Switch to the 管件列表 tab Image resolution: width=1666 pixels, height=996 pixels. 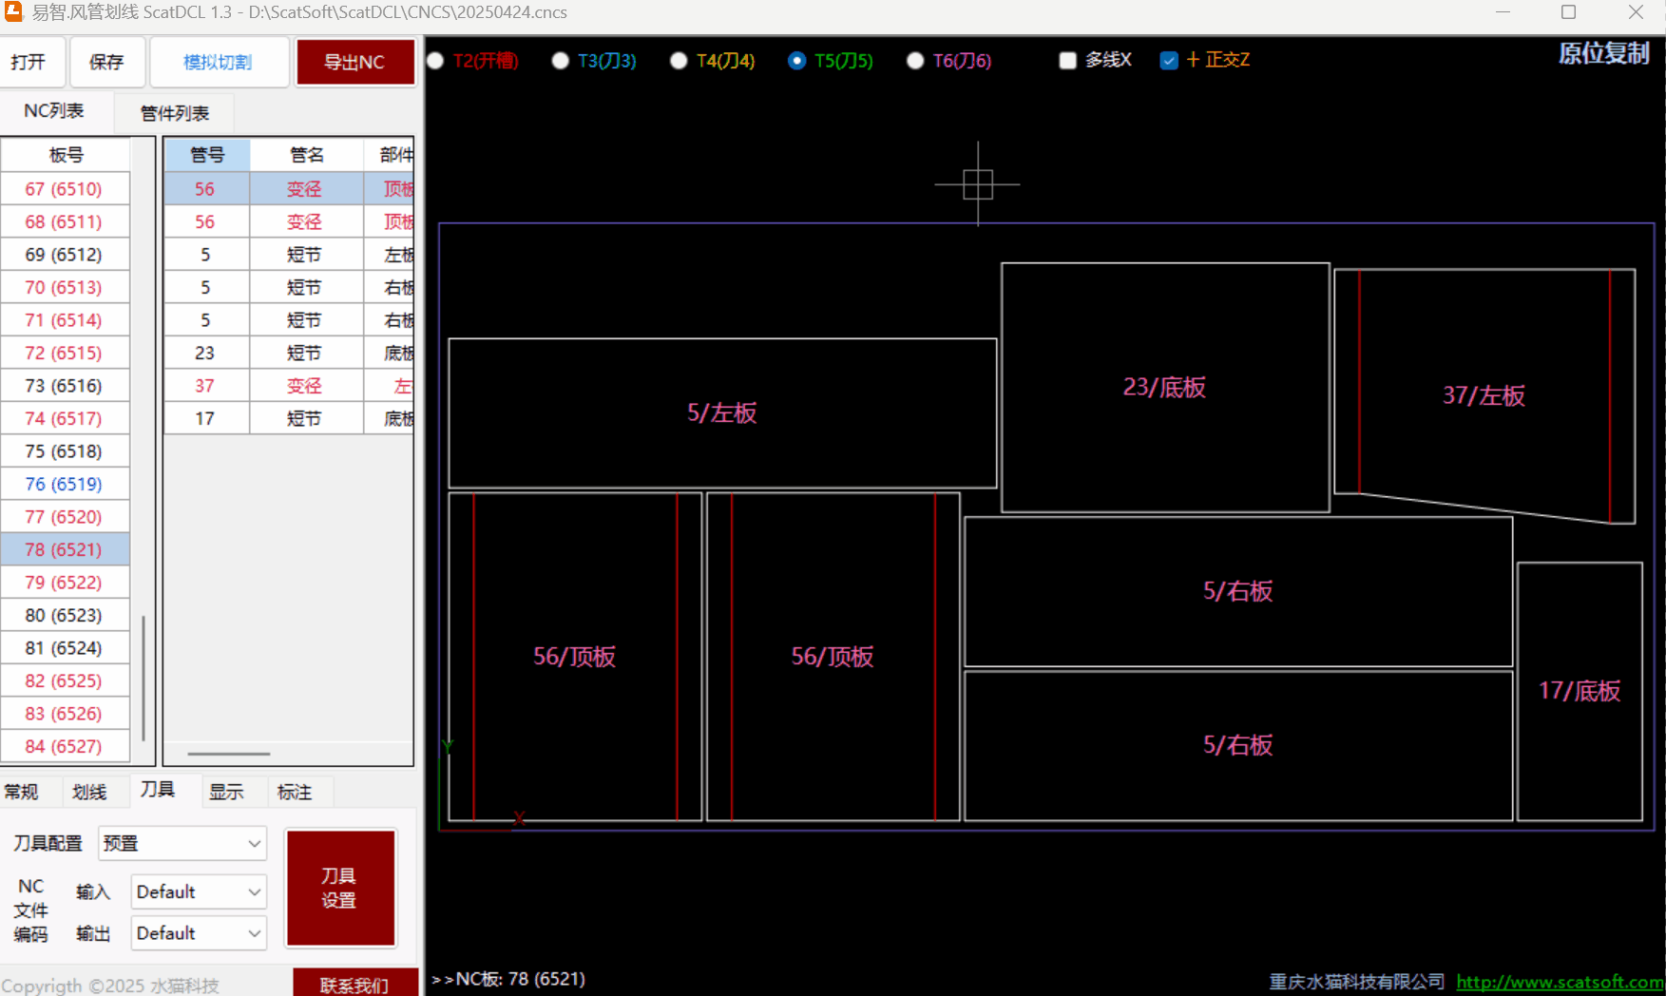pos(174,113)
